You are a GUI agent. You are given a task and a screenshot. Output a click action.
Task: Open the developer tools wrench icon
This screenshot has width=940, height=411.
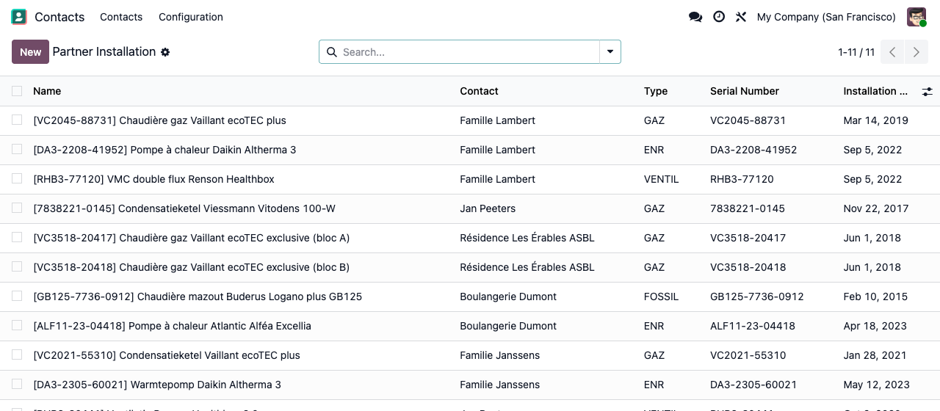(x=741, y=17)
